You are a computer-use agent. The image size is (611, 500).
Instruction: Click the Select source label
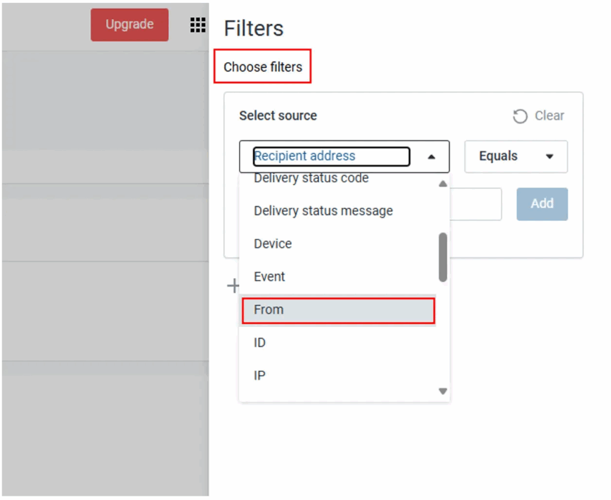[x=278, y=116]
